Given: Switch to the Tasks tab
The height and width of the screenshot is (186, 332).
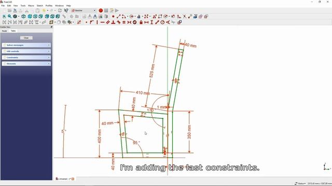Looking at the screenshot, I should [13, 31].
